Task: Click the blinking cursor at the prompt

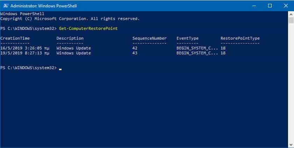Action: pos(60,69)
